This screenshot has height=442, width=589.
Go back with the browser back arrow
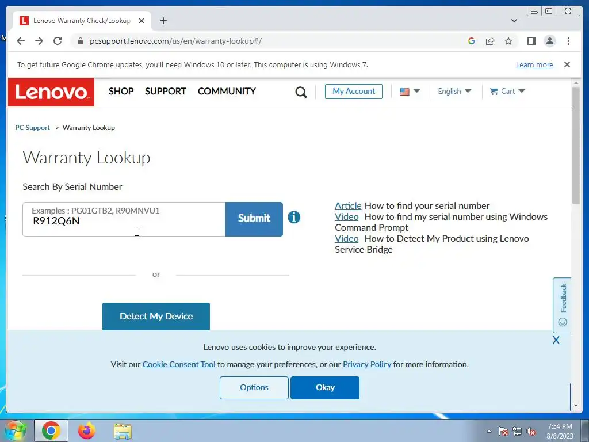21,41
